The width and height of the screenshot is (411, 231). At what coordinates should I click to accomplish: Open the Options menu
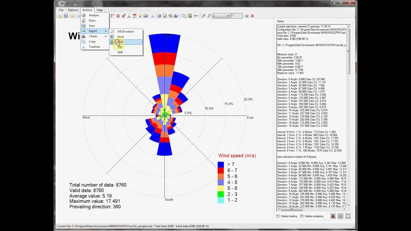73,10
